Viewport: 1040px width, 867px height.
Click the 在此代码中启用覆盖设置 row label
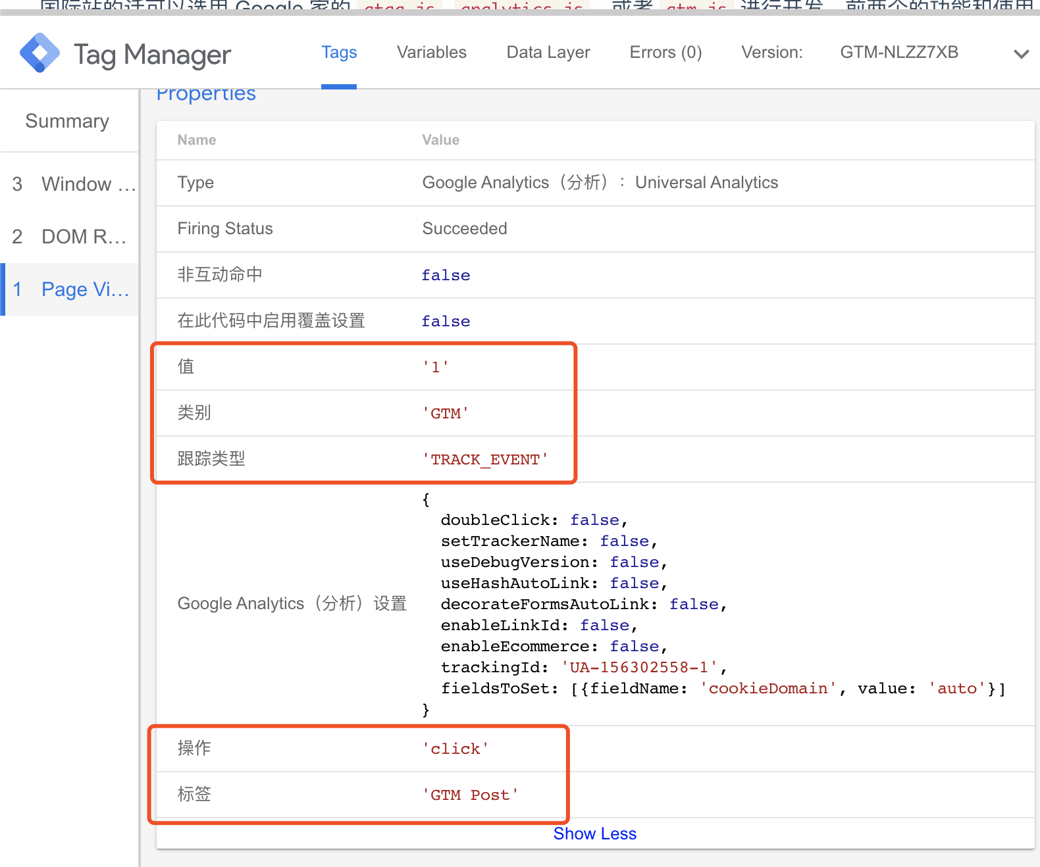(x=271, y=321)
